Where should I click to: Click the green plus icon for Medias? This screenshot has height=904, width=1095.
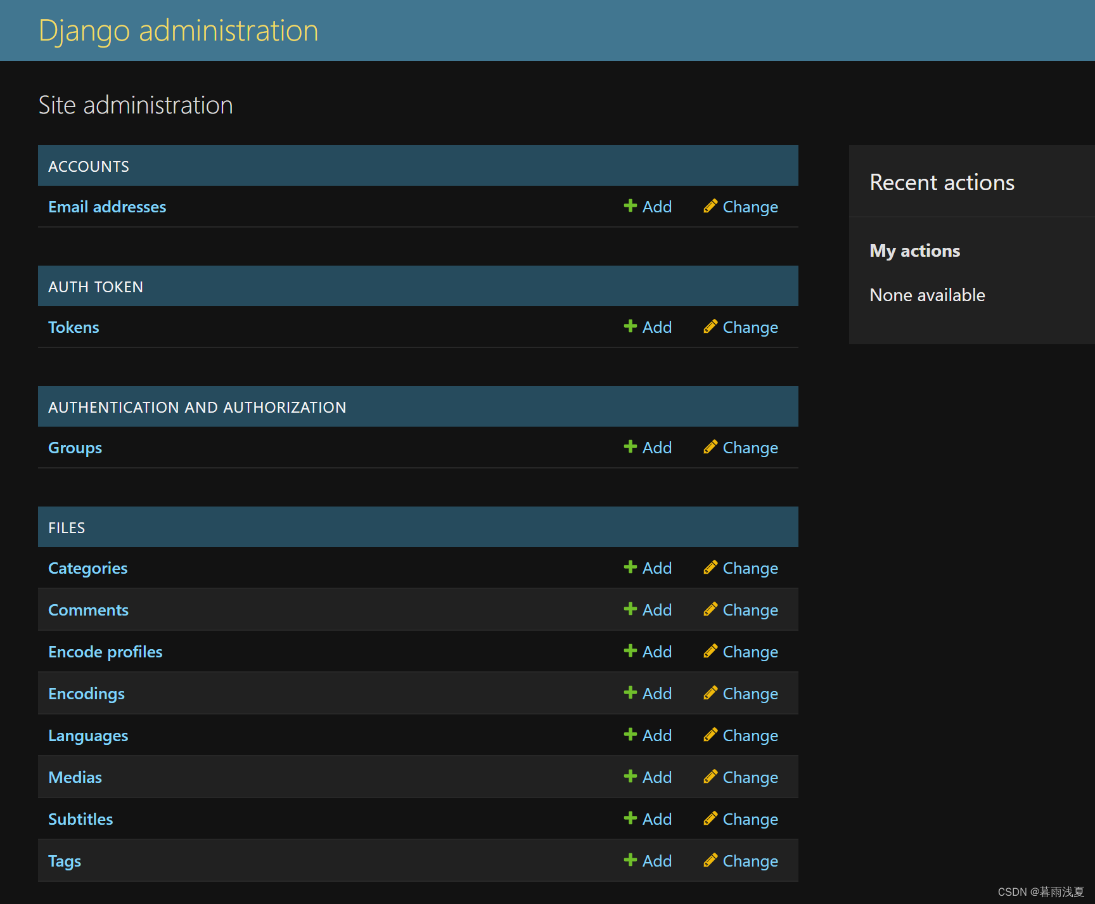[x=631, y=776]
